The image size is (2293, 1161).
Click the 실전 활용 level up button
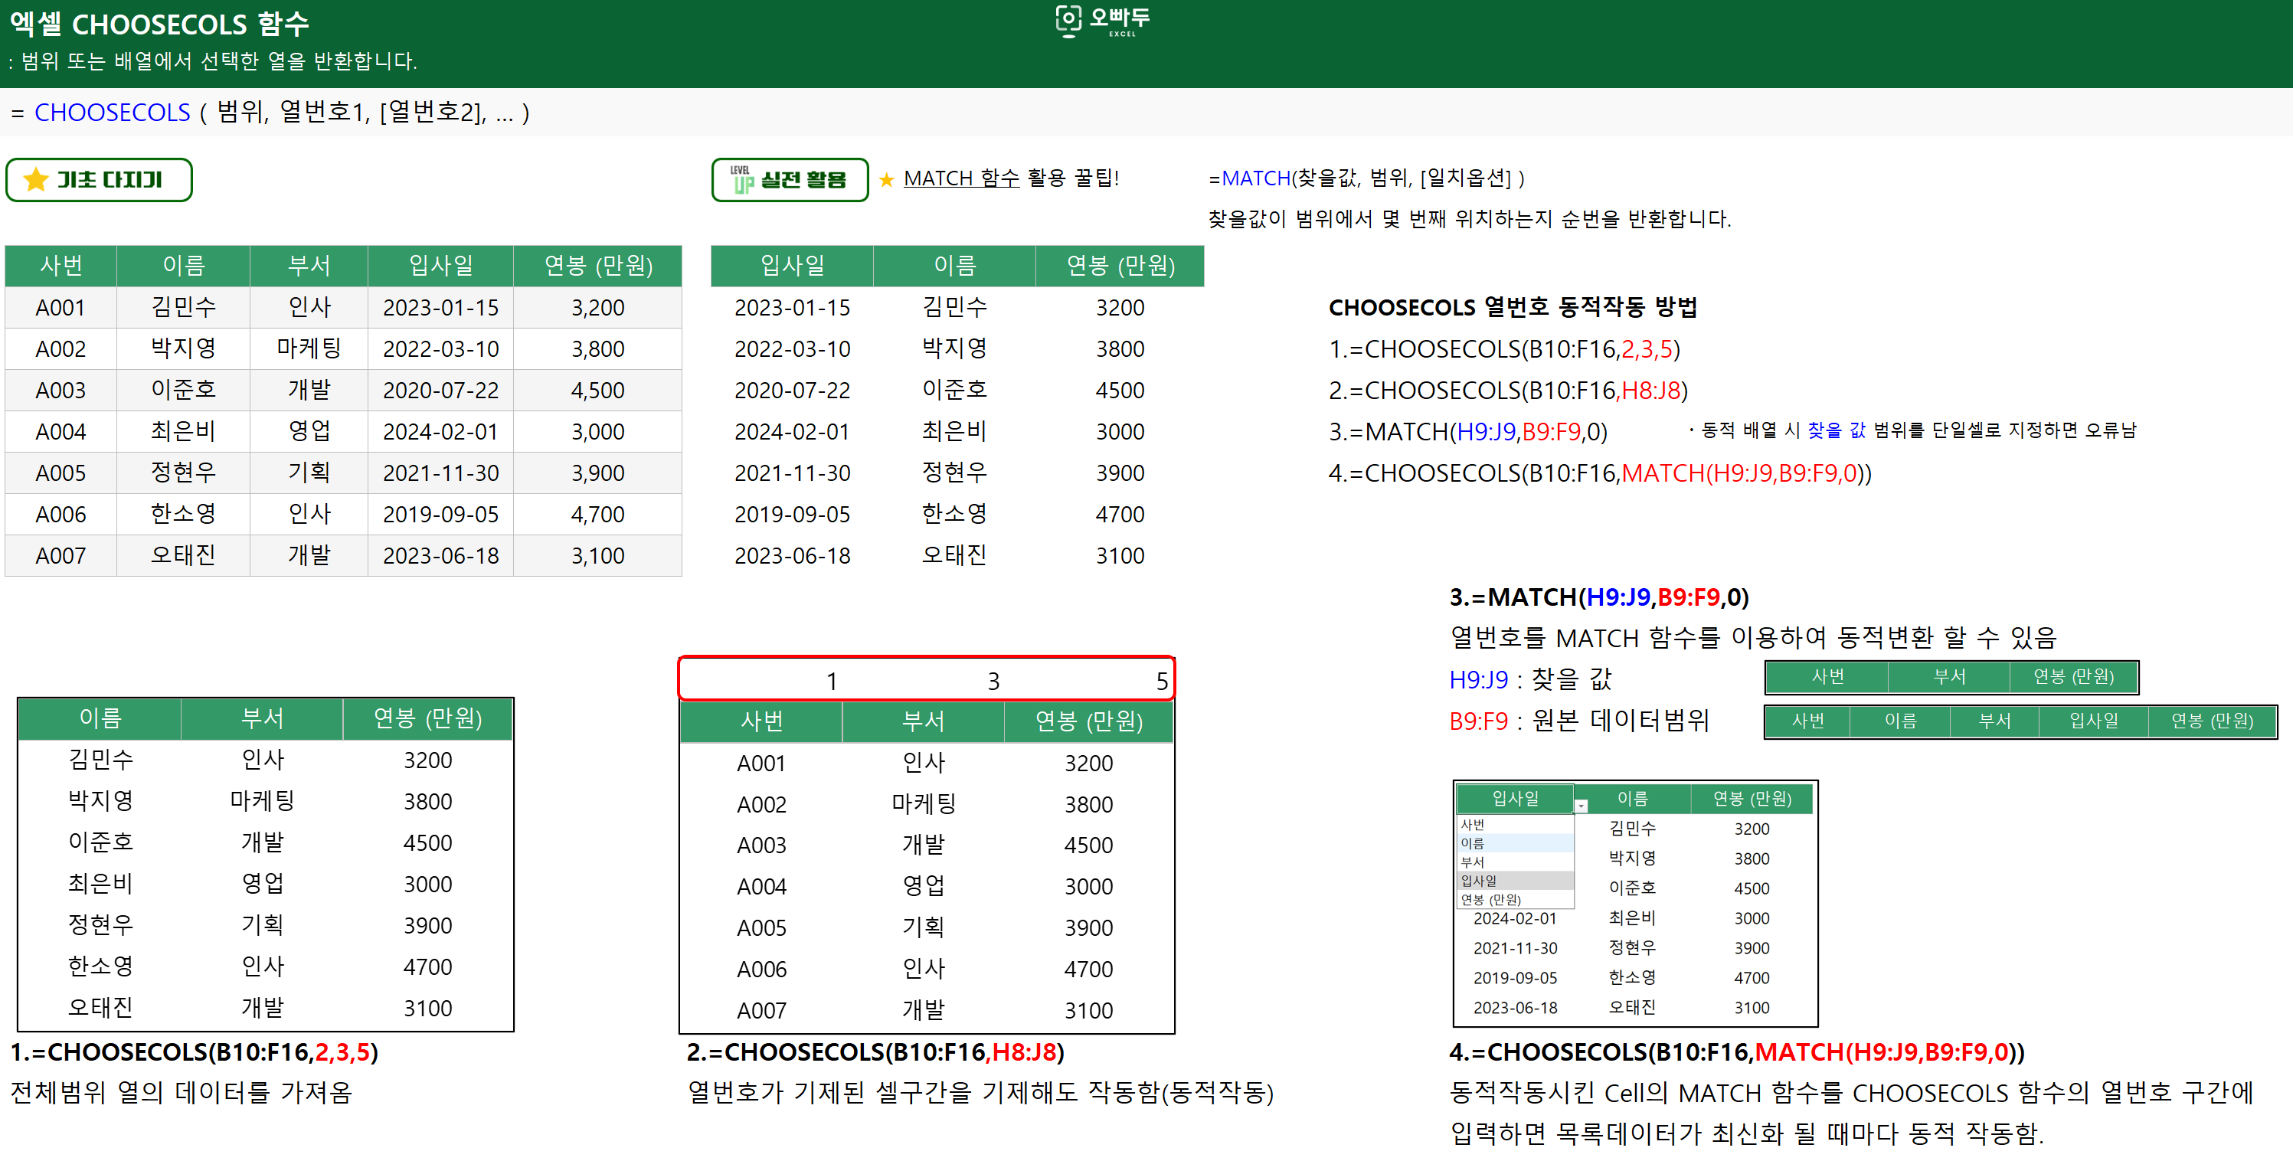[x=790, y=180]
